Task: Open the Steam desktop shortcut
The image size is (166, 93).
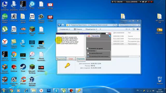Action: 23,68
